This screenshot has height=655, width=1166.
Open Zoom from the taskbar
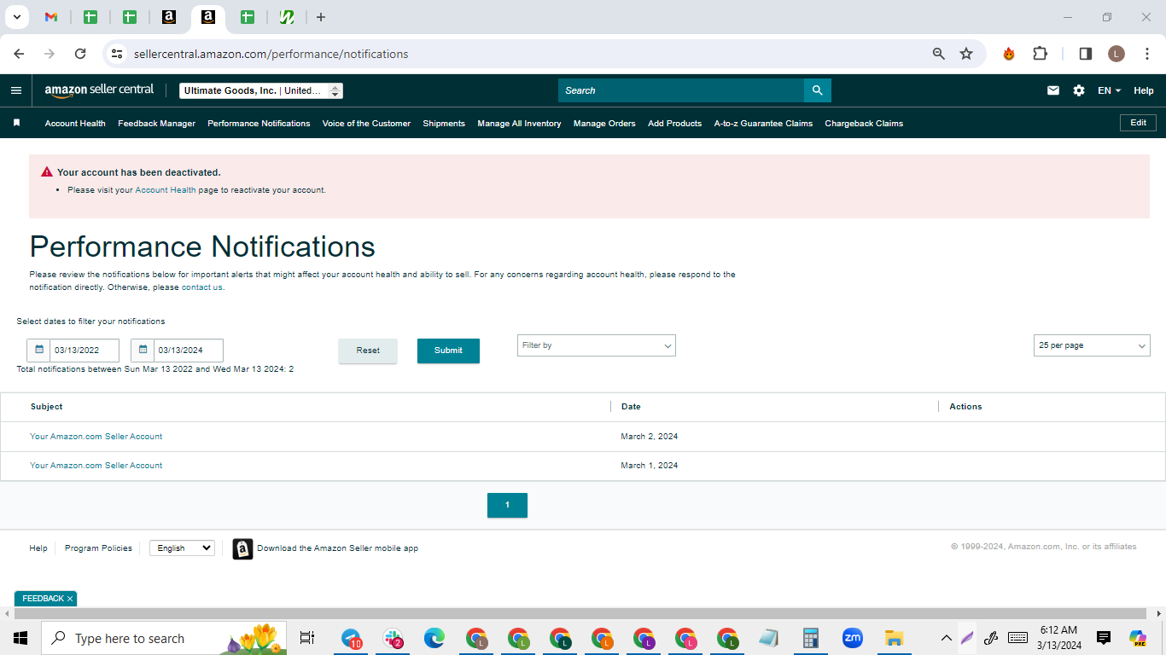[852, 638]
